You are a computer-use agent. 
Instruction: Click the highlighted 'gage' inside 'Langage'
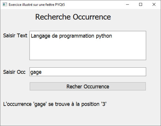[x=44, y=36]
